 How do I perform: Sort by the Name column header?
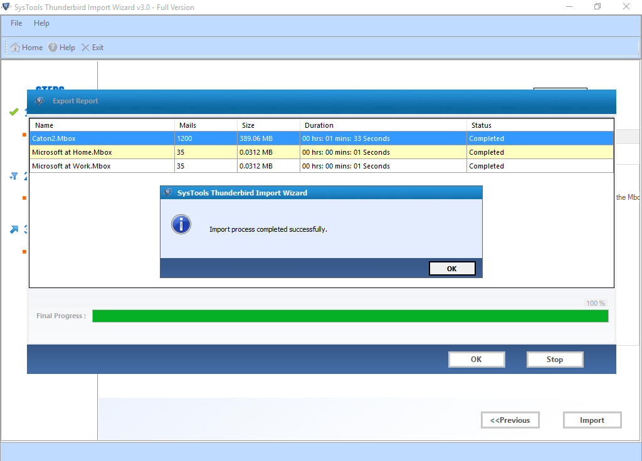(x=102, y=125)
